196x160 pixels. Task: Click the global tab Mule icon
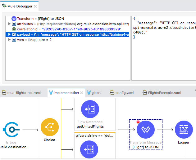coord(89,92)
